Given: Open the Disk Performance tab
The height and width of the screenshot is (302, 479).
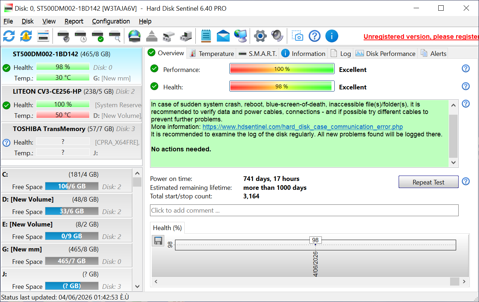Looking at the screenshot, I should [x=386, y=53].
